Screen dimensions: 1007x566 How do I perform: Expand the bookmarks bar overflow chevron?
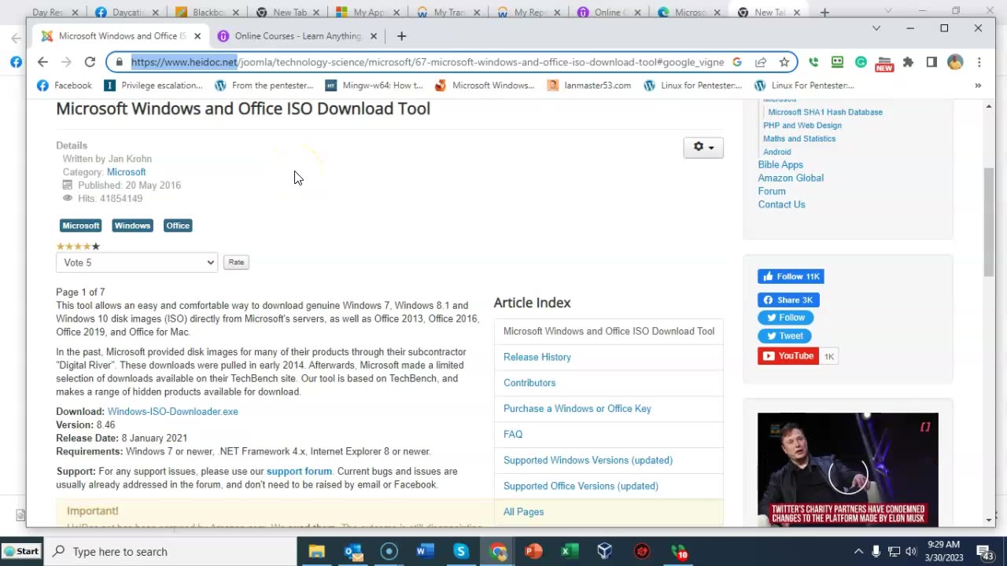tap(978, 86)
